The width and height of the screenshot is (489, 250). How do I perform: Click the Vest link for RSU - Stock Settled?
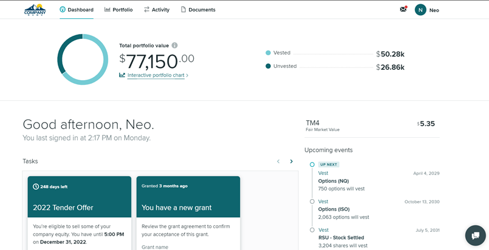(x=323, y=230)
